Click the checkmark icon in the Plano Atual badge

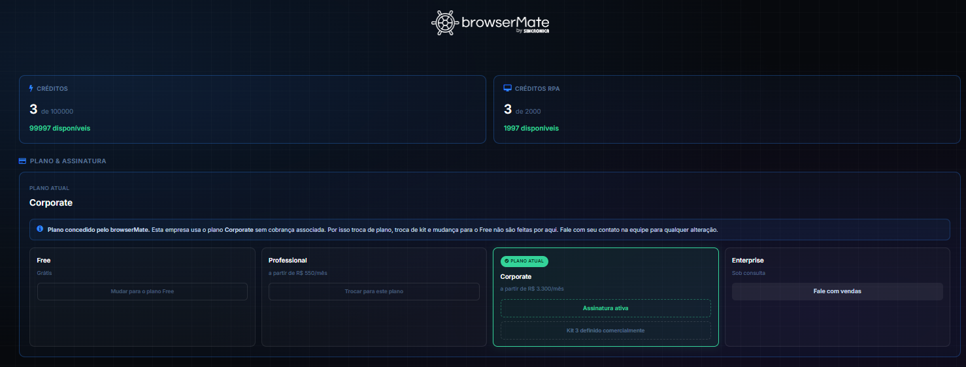[507, 261]
